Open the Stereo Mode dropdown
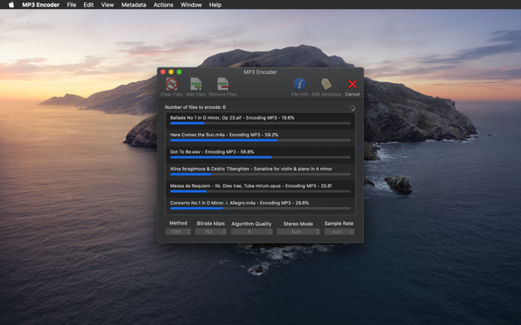521x325 pixels. 298,232
